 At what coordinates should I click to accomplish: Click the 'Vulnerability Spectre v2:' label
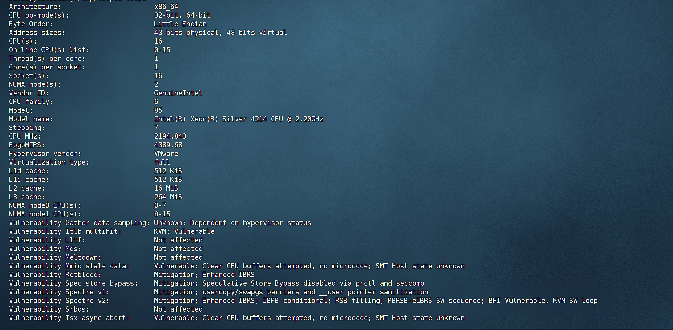coord(59,301)
